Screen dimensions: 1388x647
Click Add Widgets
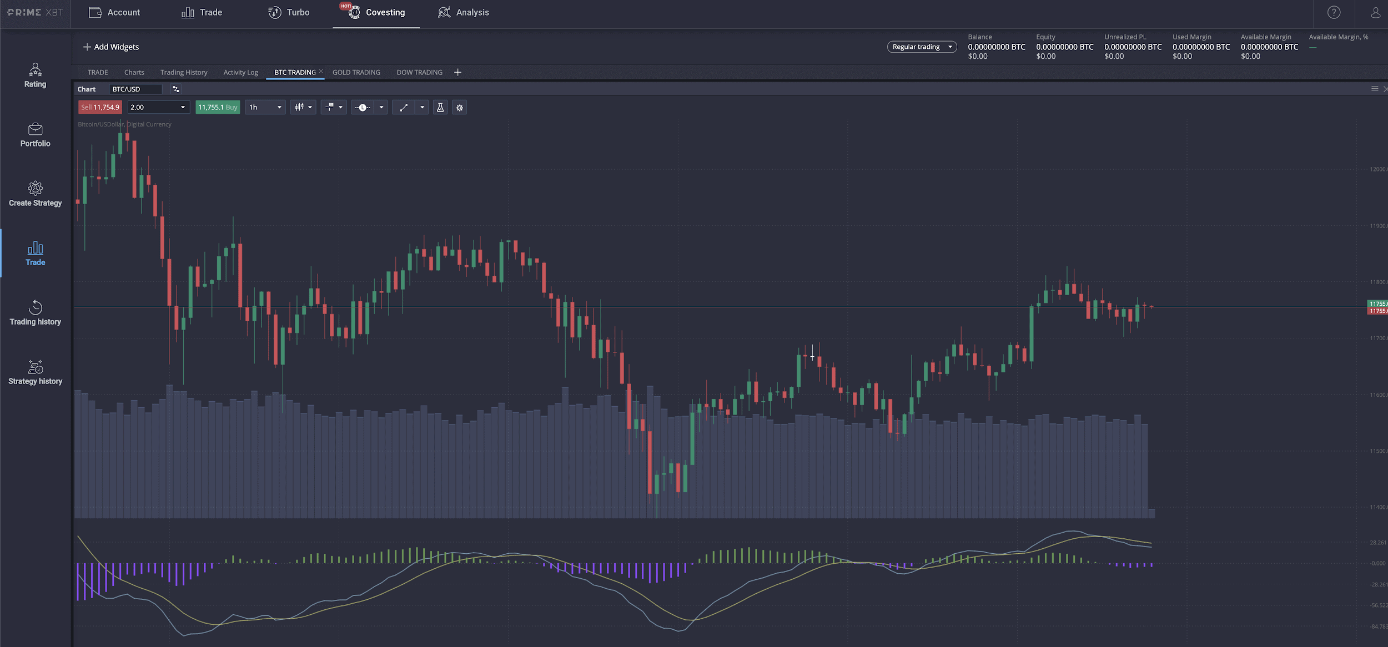(111, 47)
